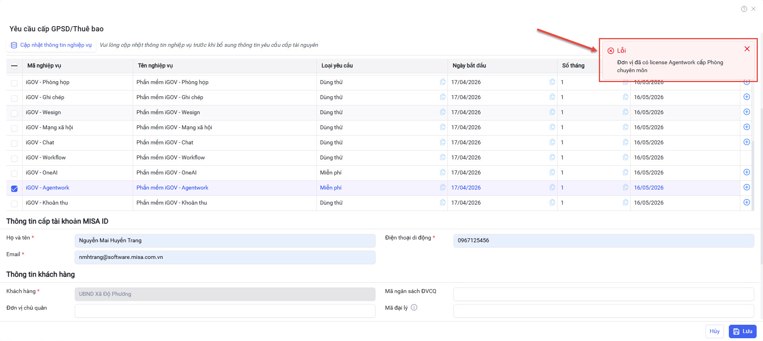Screen dimensions: 763x341
Task: Open the help icon at top right
Action: (x=744, y=9)
